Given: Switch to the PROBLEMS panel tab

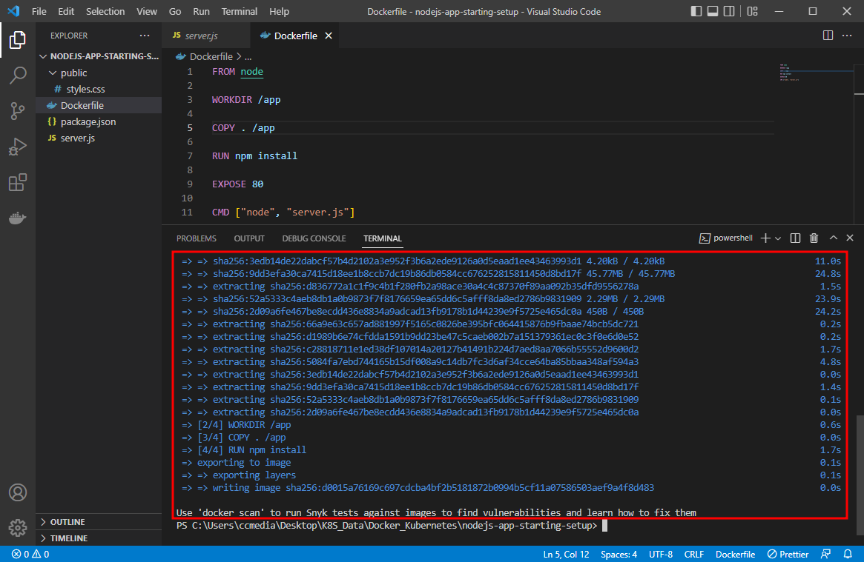Looking at the screenshot, I should pos(197,238).
